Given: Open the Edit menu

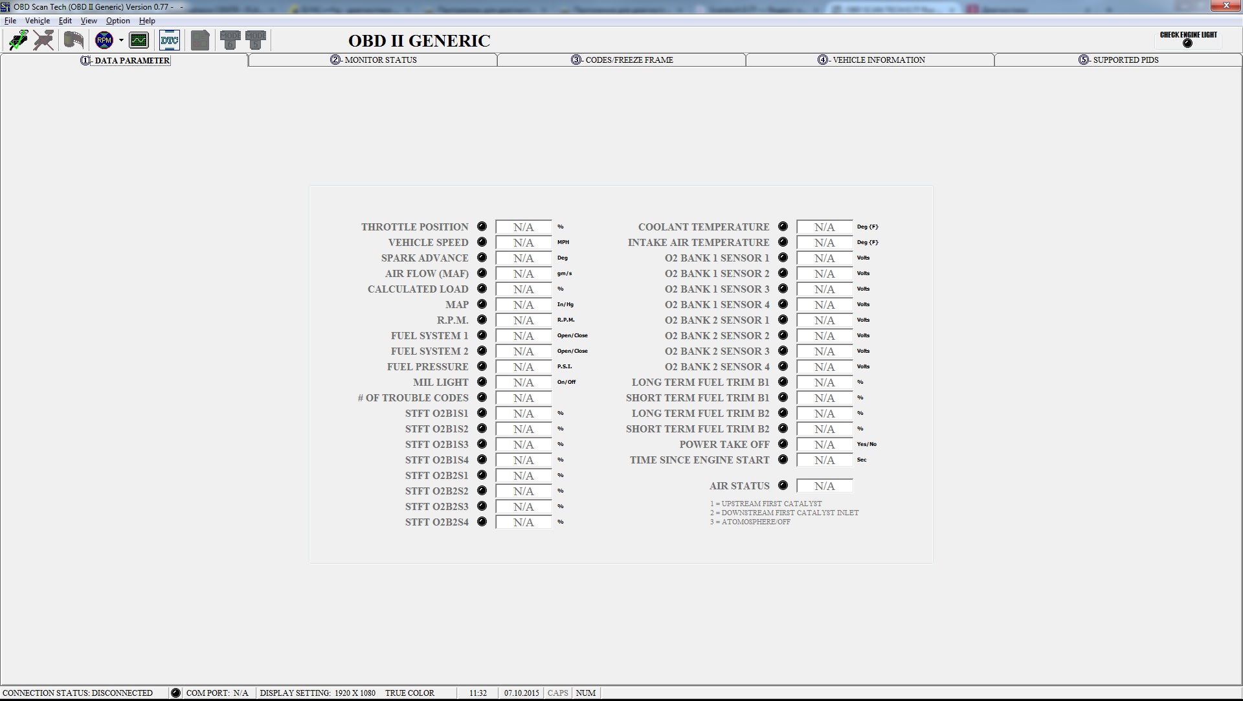Looking at the screenshot, I should (x=65, y=19).
